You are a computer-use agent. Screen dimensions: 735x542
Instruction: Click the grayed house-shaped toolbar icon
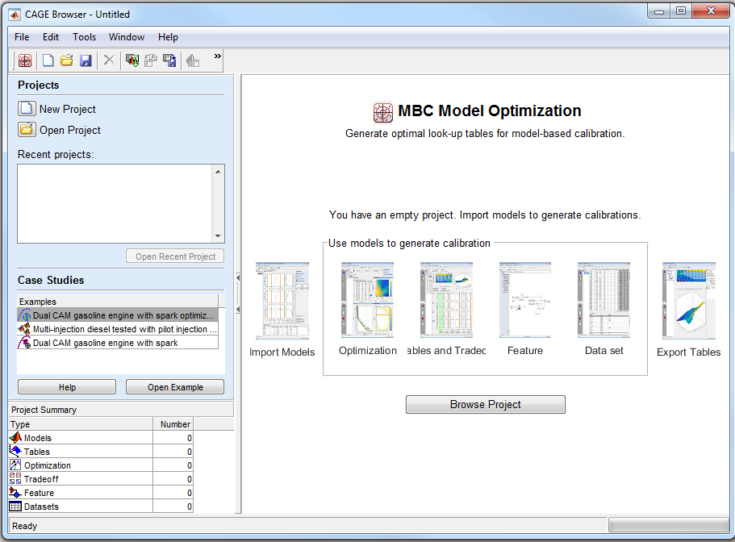193,60
